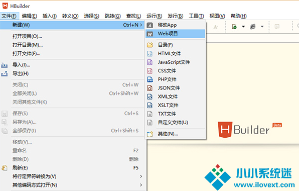Viewport: 299px width, 193px height.
Task: Click the XSLT文件 icon
Action: [150, 105]
